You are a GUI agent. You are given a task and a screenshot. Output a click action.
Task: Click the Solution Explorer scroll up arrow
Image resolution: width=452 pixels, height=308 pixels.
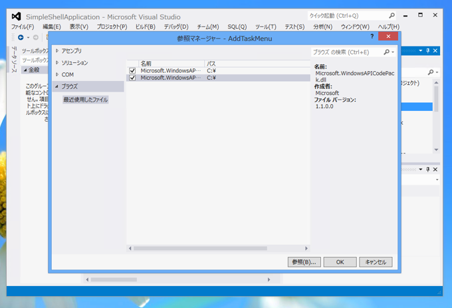pyautogui.click(x=436, y=82)
